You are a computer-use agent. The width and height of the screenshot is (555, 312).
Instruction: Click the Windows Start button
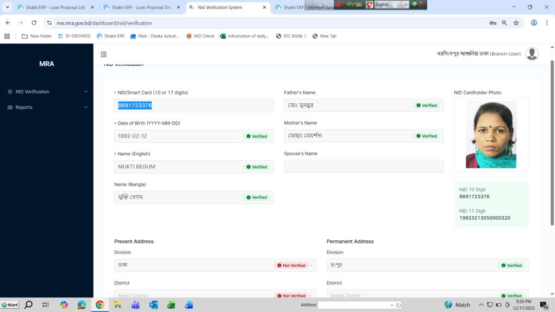pyautogui.click(x=10, y=305)
